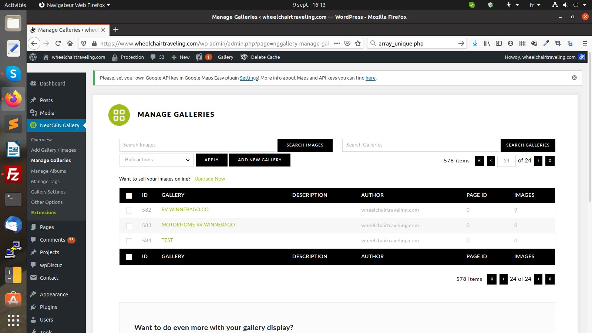The height and width of the screenshot is (333, 592).
Task: Open the fr keyboard layout menu
Action: pyautogui.click(x=535, y=5)
